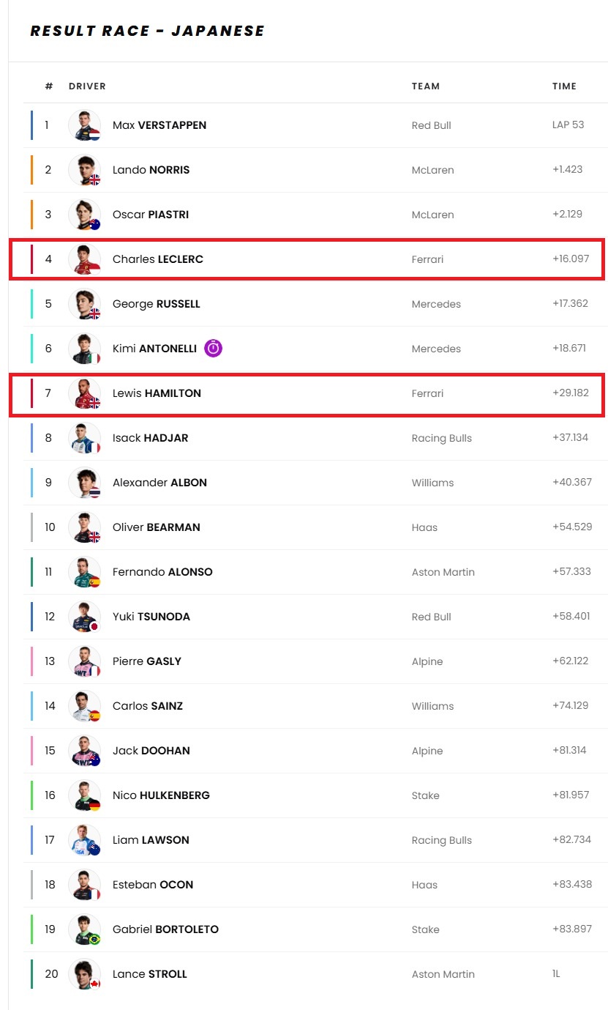
Task: Click Gabriel Bortoleto's avatar with Brazil flag
Action: (x=84, y=929)
